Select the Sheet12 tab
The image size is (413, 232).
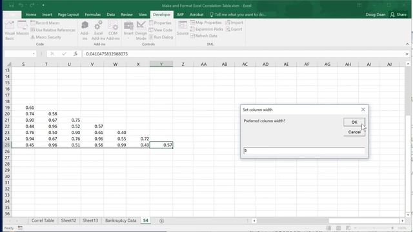[x=68, y=220]
